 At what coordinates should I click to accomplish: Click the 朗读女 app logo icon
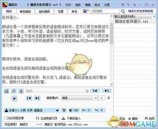pyautogui.click(x=5, y=5)
